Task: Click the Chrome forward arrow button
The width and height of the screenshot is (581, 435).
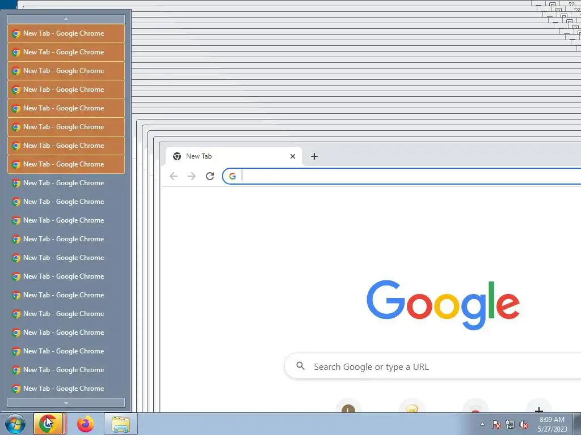Action: tap(192, 176)
